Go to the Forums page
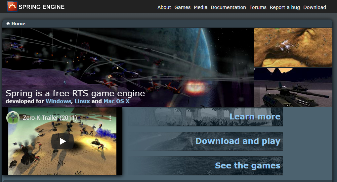337x182 pixels. [x=258, y=7]
